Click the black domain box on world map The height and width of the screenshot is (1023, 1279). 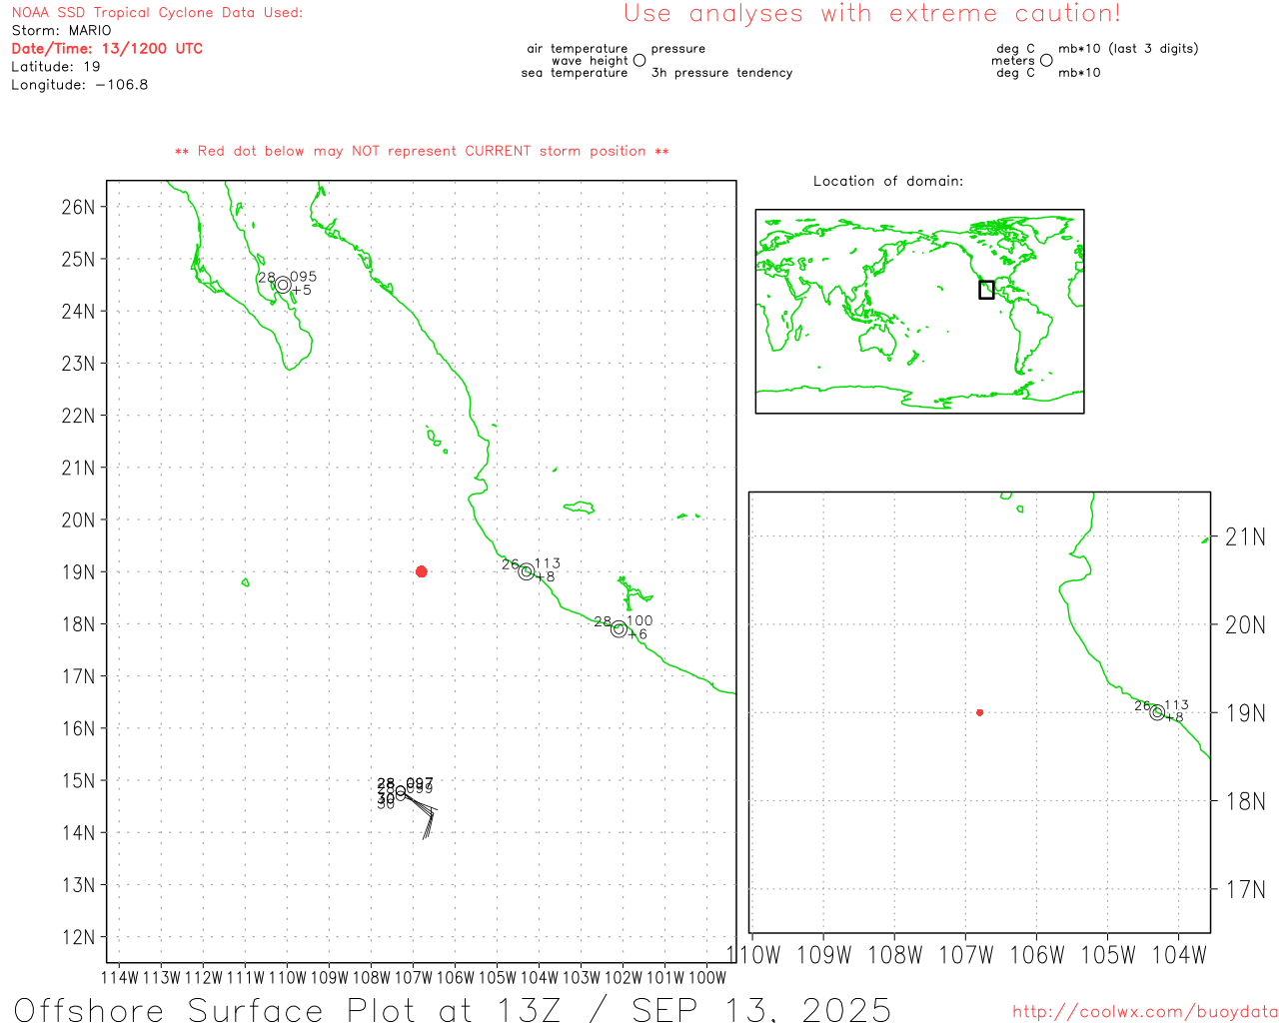(986, 290)
